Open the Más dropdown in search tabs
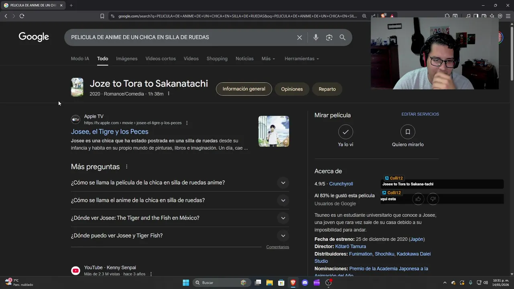This screenshot has width=514, height=289. tap(268, 59)
